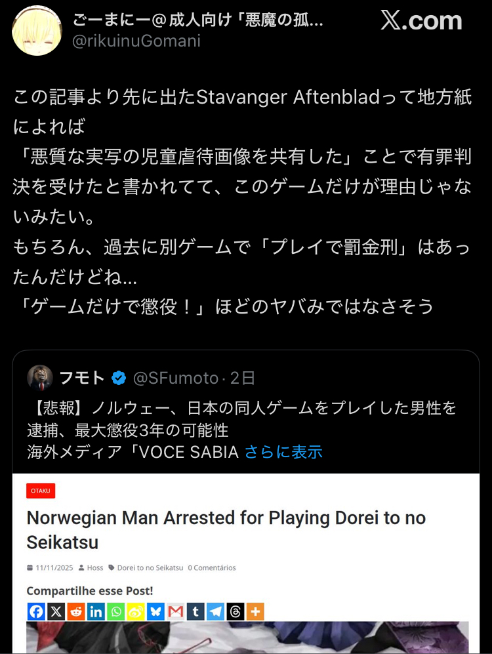
Task: Click the @SFumoto username
Action: [176, 378]
